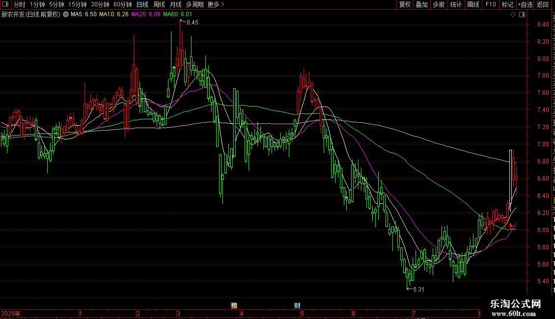Open the 多周期 multi-period view

coord(194,4)
